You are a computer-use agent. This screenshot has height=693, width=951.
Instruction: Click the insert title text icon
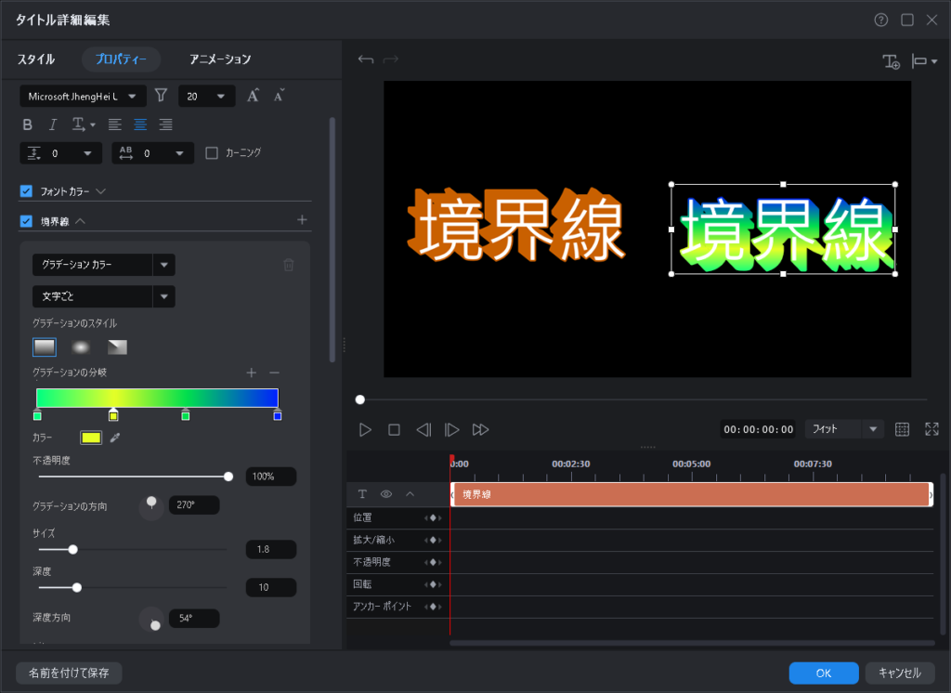[891, 61]
